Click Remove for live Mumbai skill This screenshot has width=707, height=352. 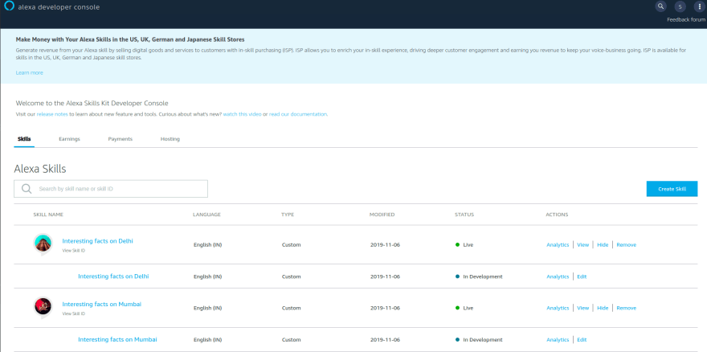pyautogui.click(x=627, y=309)
